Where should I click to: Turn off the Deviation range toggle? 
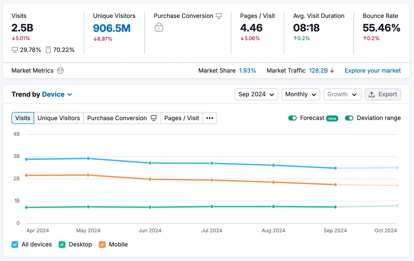[x=349, y=118]
